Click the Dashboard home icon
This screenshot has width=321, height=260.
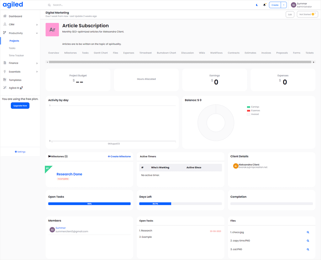[x=5, y=16]
